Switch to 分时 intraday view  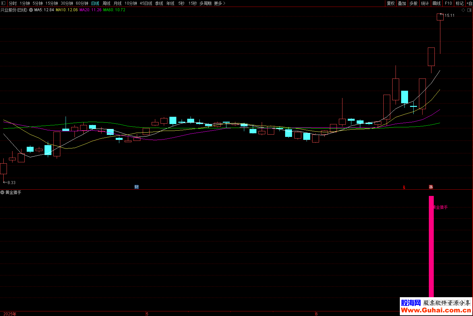click(13, 3)
